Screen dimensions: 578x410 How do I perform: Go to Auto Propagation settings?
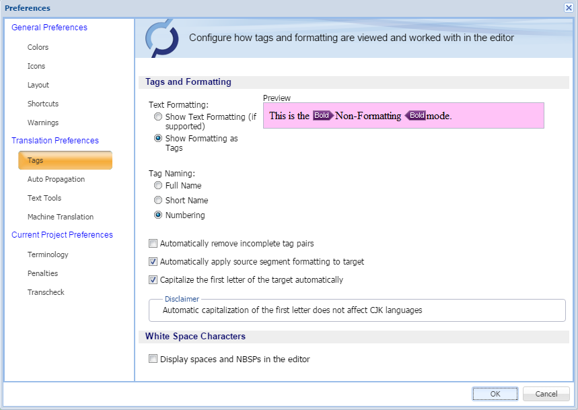(x=56, y=179)
